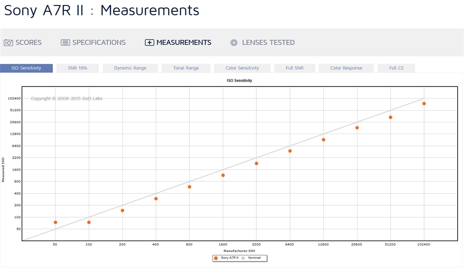Click the data point at manufacturer ISO 51200

pos(391,117)
